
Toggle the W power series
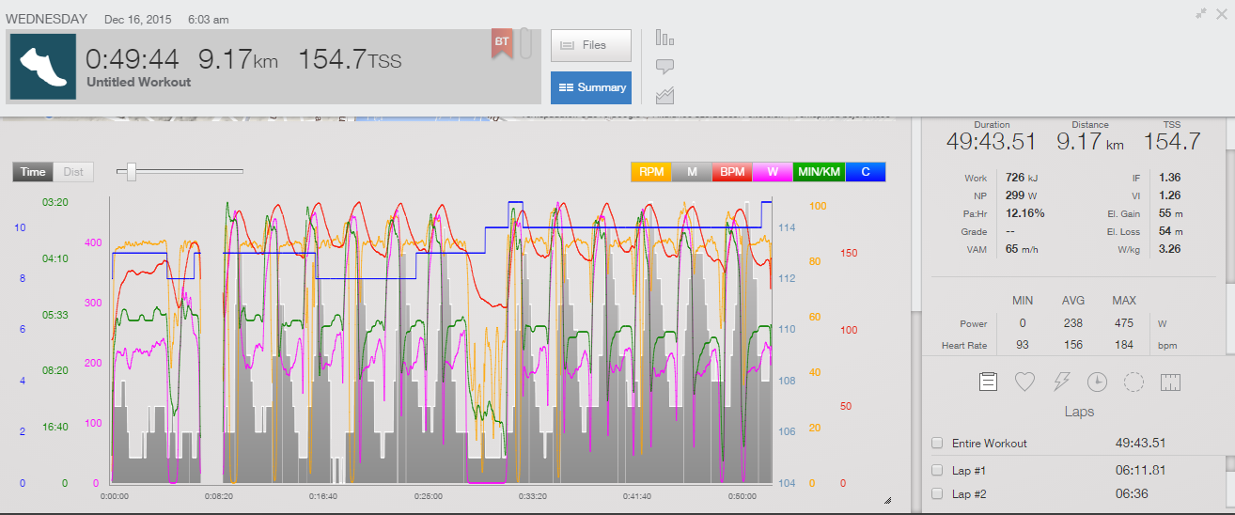(x=773, y=172)
